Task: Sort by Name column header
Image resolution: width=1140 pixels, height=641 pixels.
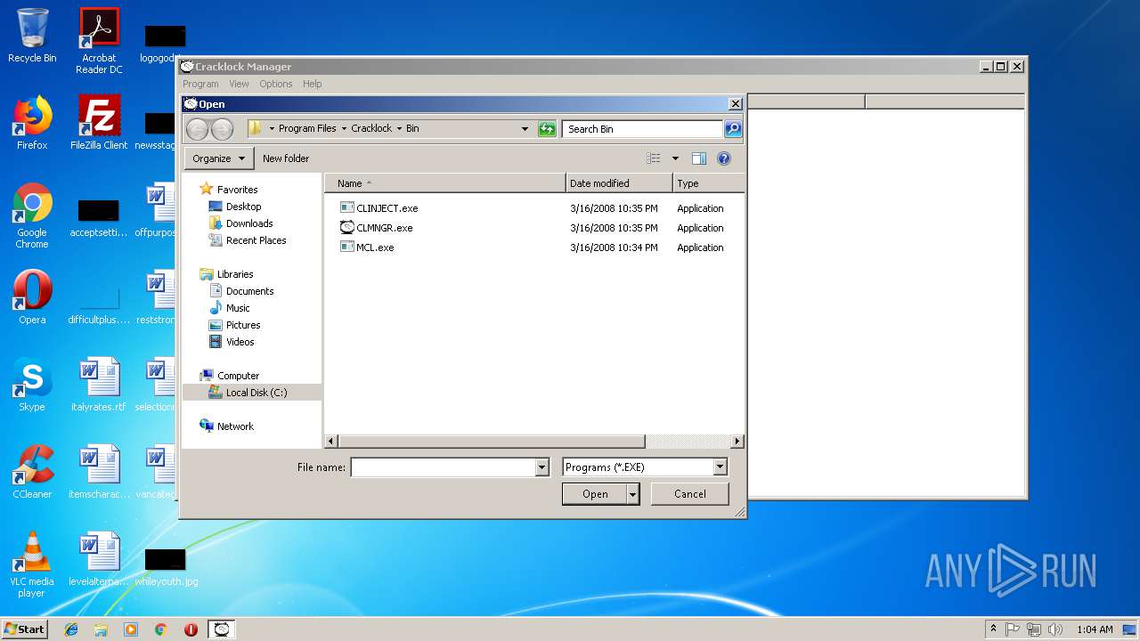Action: [x=445, y=183]
